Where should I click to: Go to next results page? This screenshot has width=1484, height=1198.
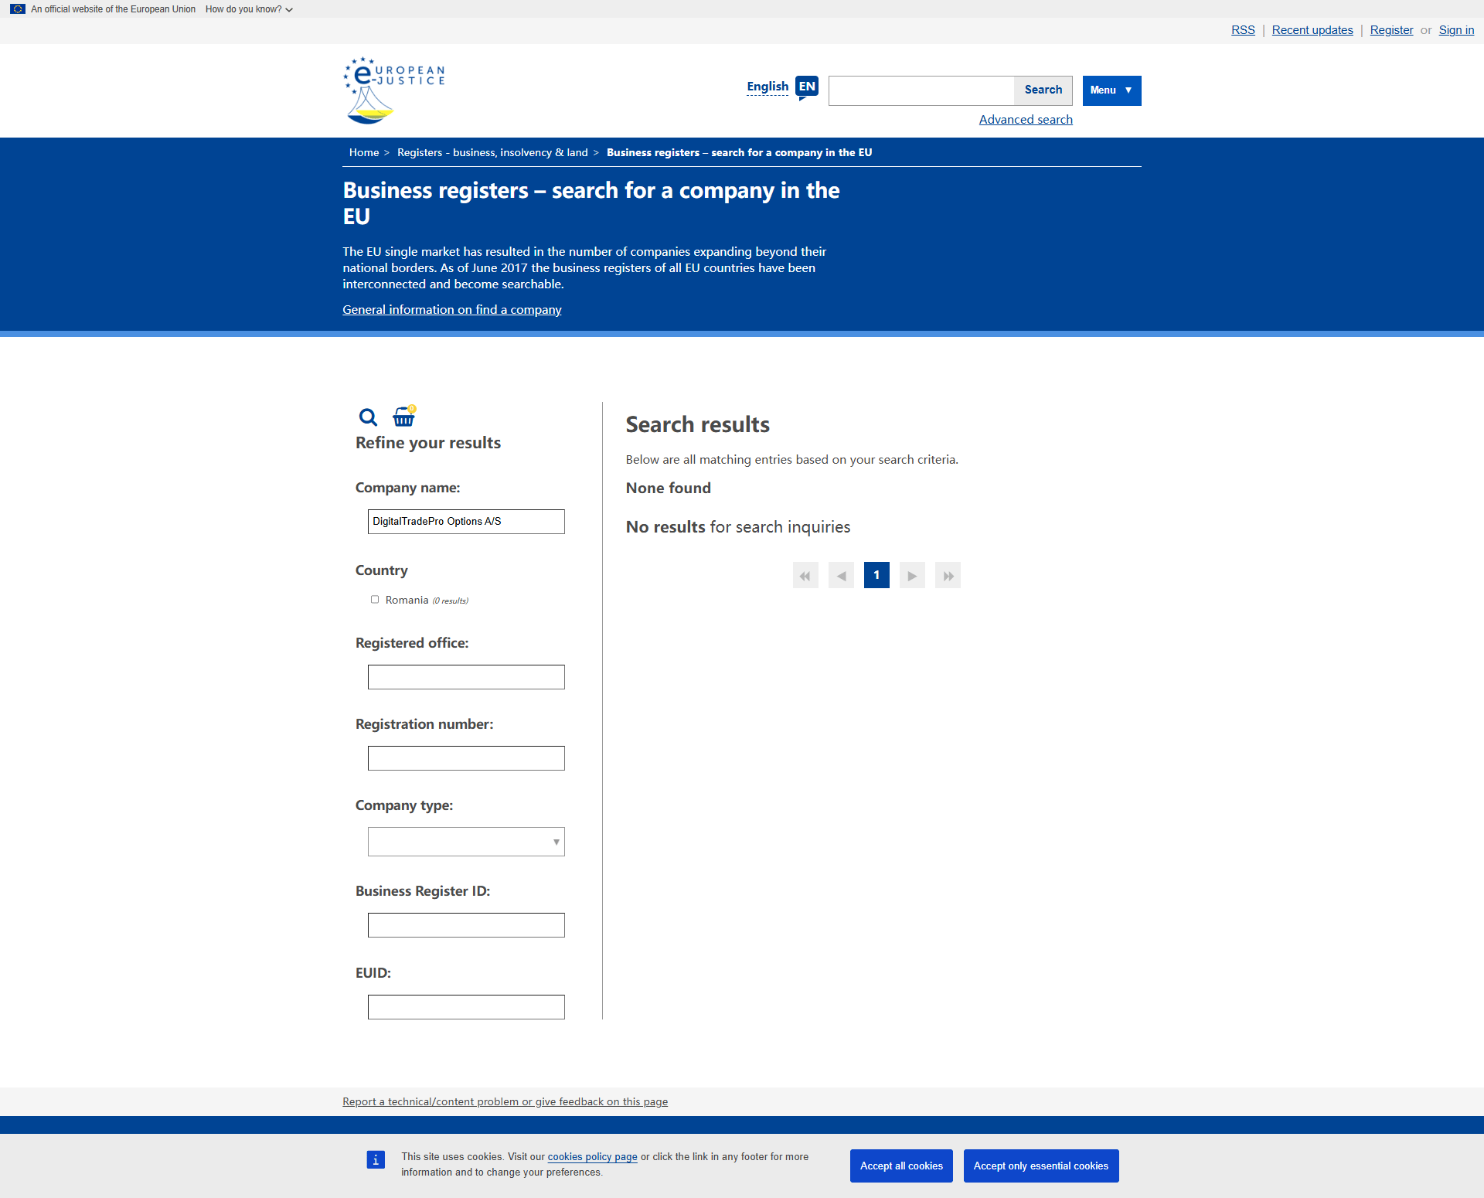[x=912, y=575]
